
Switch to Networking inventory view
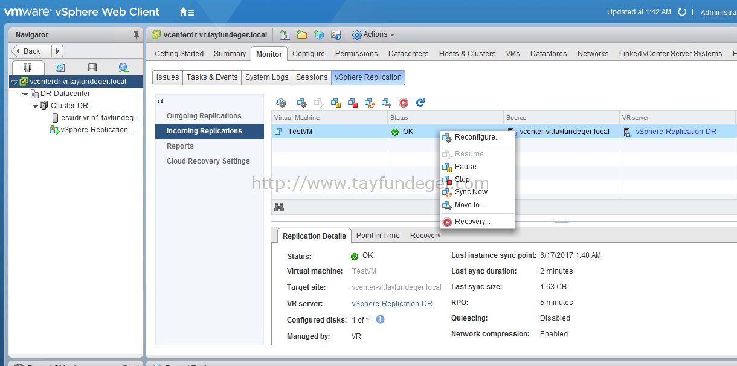pos(123,68)
